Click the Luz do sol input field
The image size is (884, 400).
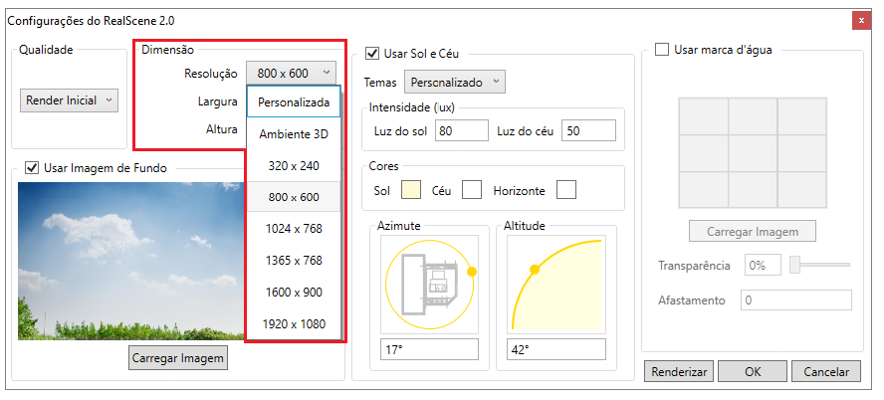click(461, 130)
